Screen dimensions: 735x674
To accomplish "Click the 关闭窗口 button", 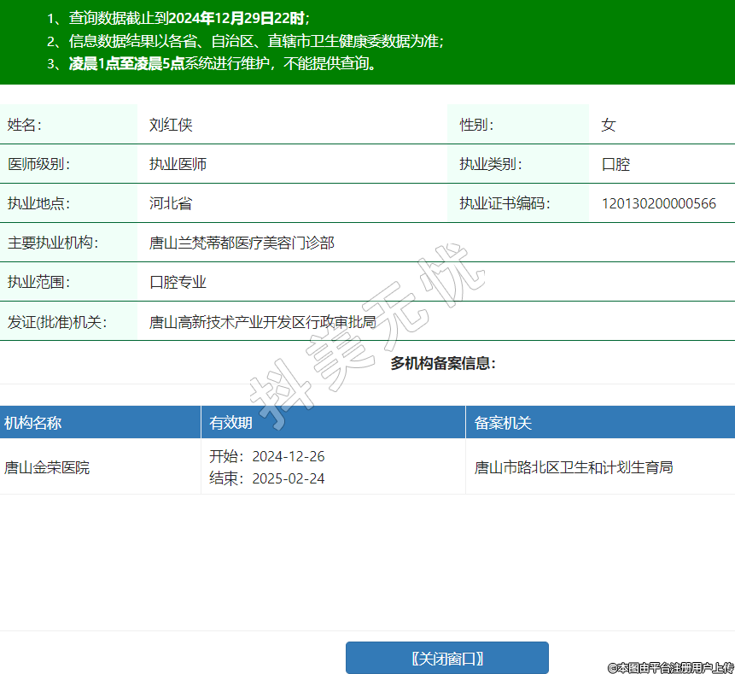I will coord(446,658).
